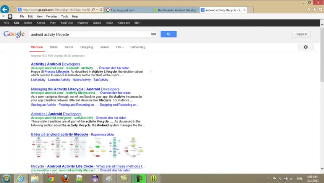Click the Rapportera bilder link
Viewport: 324px width, 183px height.
(102, 135)
